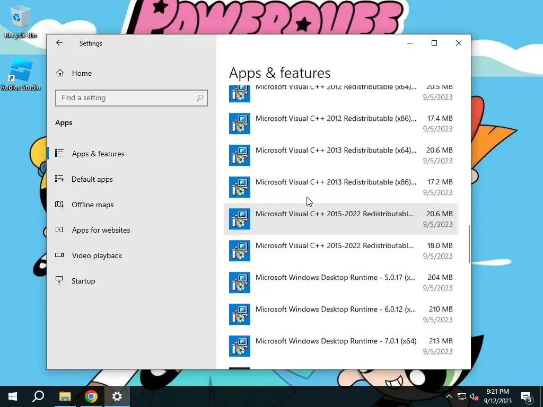The image size is (543, 407).
Task: Click the Offline maps map icon
Action: pos(59,204)
